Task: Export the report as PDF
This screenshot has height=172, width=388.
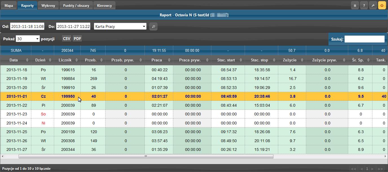Action: pyautogui.click(x=77, y=39)
